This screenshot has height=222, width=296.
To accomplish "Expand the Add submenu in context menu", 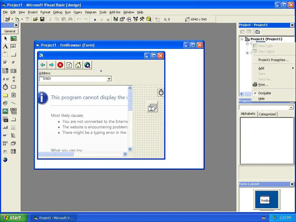I will (273, 68).
